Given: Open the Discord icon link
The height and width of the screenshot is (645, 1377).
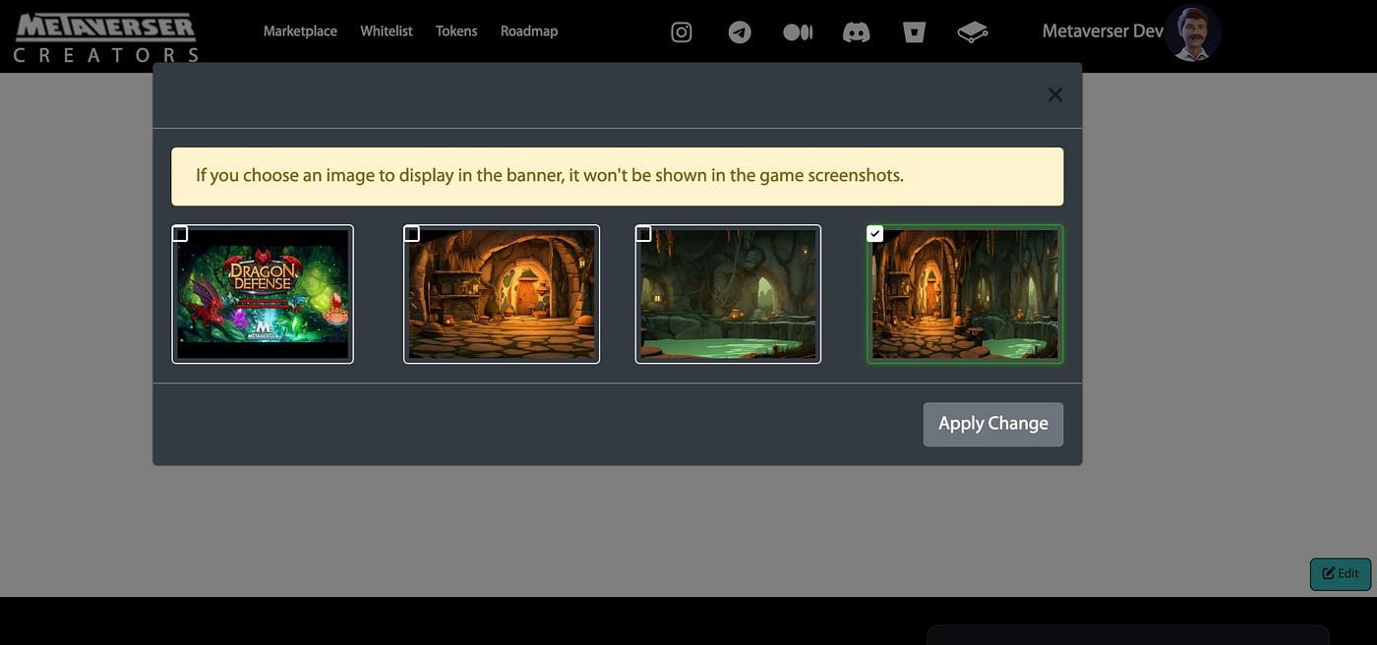Looking at the screenshot, I should (x=857, y=32).
